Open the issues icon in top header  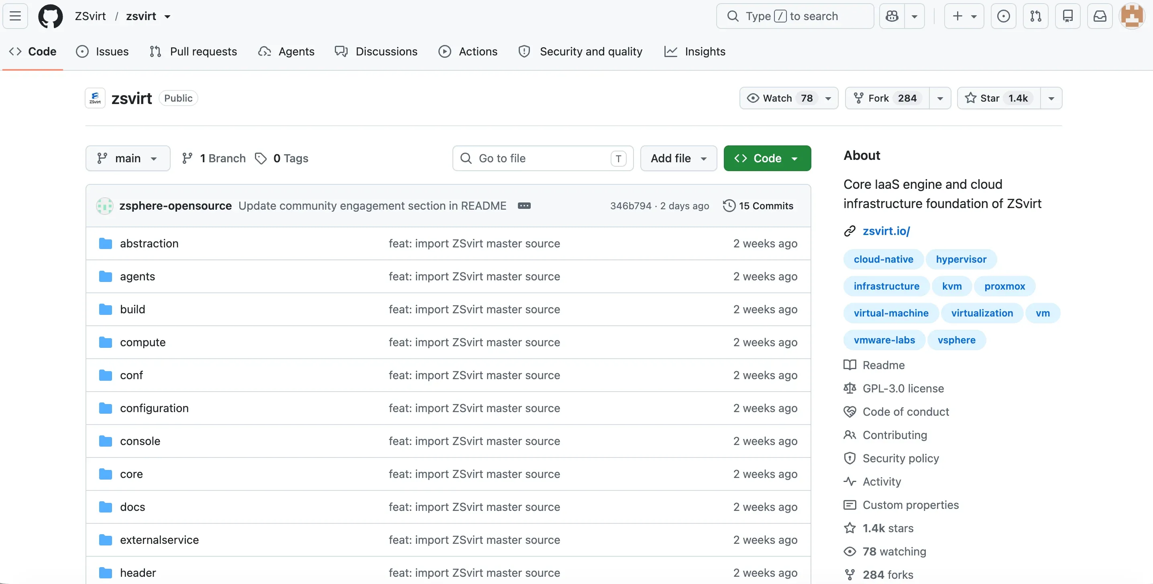coord(1004,16)
